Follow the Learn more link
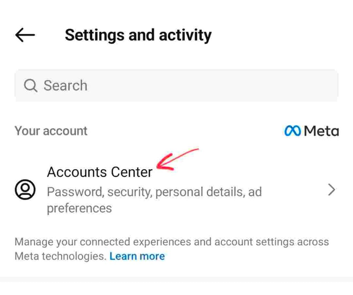 pos(137,256)
